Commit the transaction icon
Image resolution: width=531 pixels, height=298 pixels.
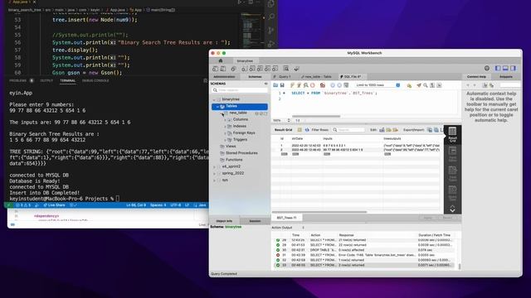coord(333,85)
